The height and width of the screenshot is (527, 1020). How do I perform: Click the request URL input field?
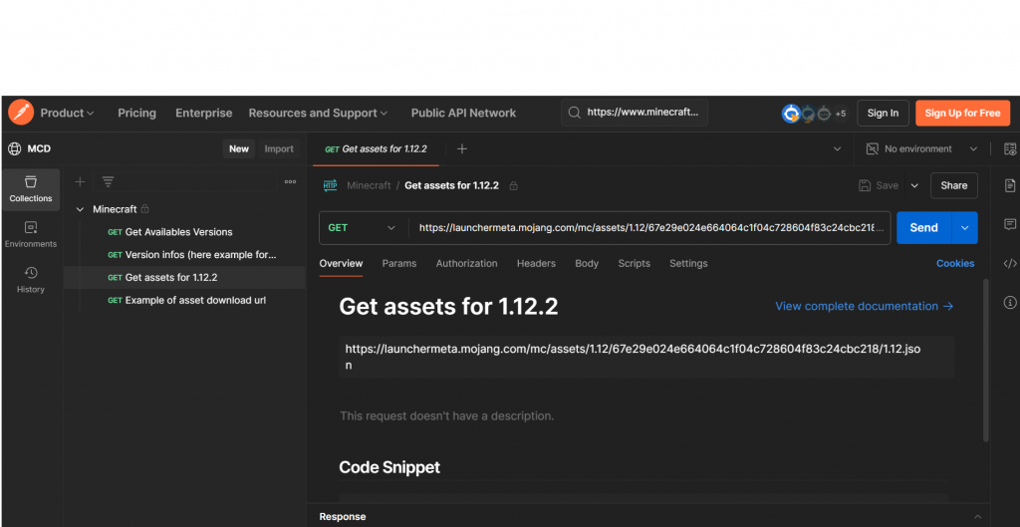pos(650,228)
